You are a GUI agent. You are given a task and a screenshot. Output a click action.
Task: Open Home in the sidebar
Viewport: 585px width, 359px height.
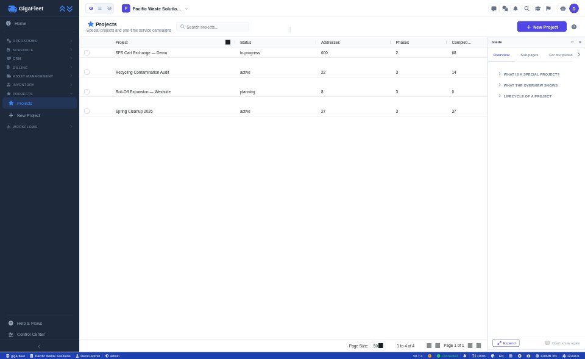click(40, 24)
